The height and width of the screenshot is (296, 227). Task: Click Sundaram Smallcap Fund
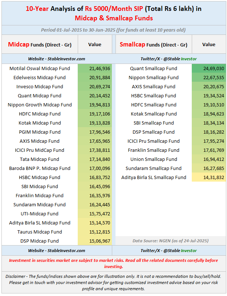point(154,168)
